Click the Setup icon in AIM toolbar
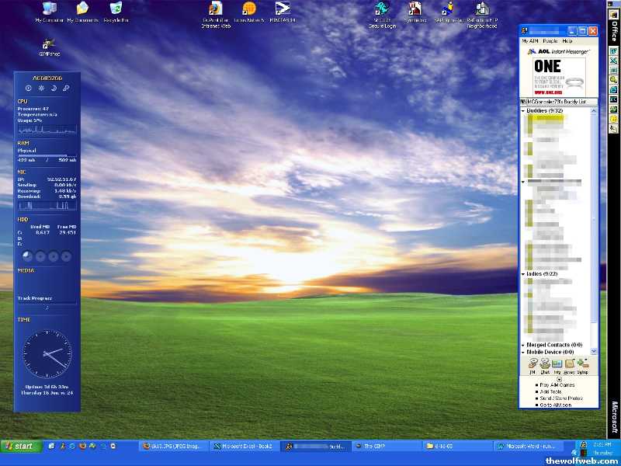This screenshot has width=621, height=466. pyautogui.click(x=582, y=363)
